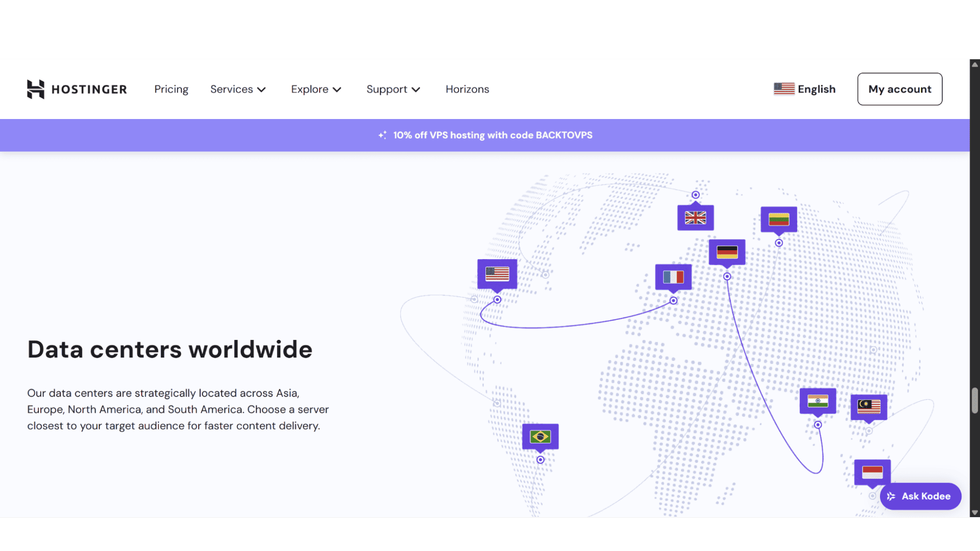Click the location dot below India flag

(x=818, y=425)
